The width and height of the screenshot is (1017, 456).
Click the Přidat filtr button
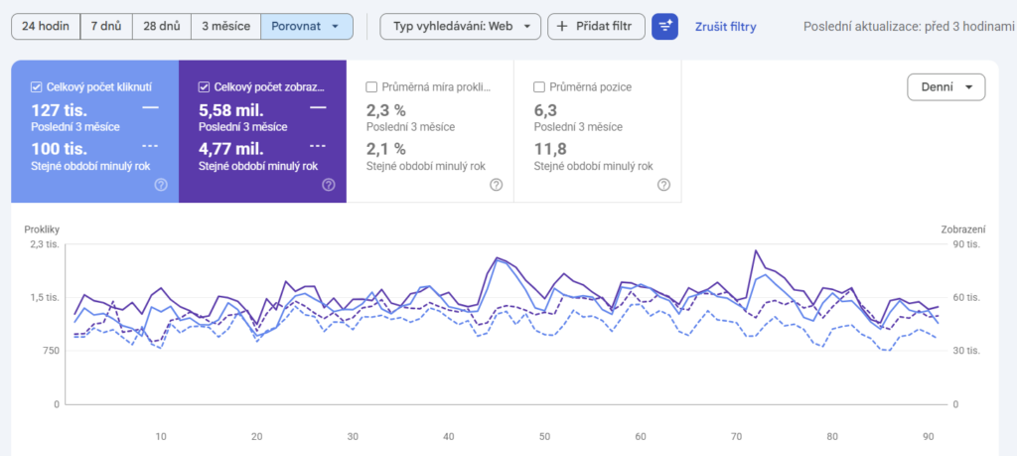pos(596,27)
